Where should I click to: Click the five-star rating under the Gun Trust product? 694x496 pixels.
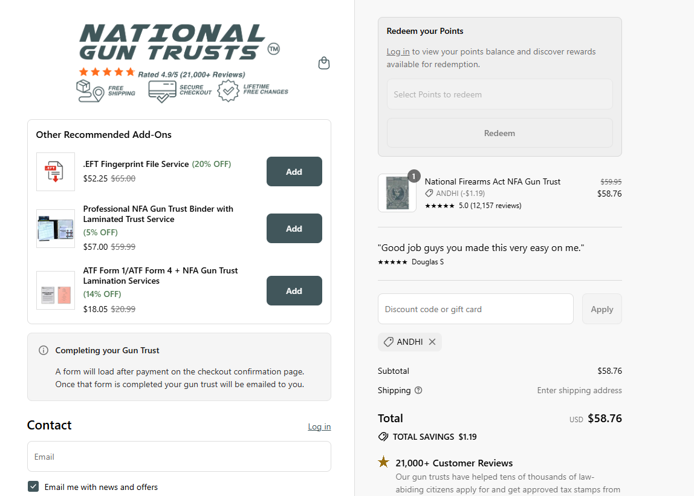[x=439, y=206]
